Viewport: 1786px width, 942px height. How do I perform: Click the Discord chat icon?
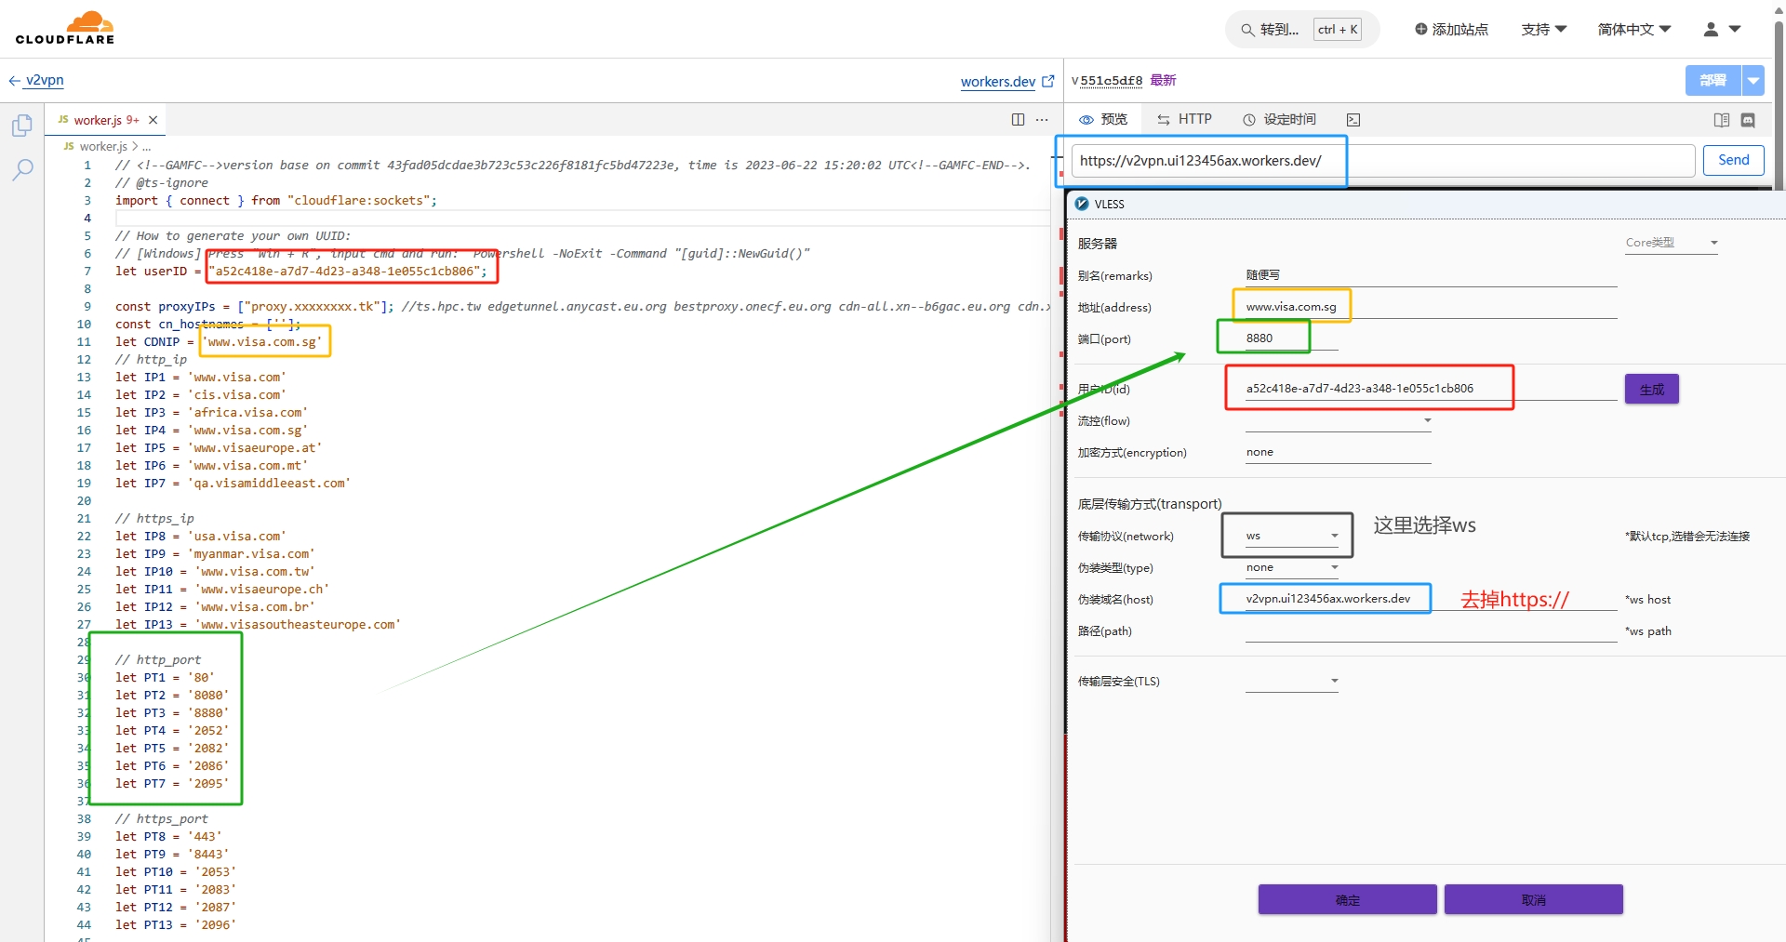pos(1748,120)
